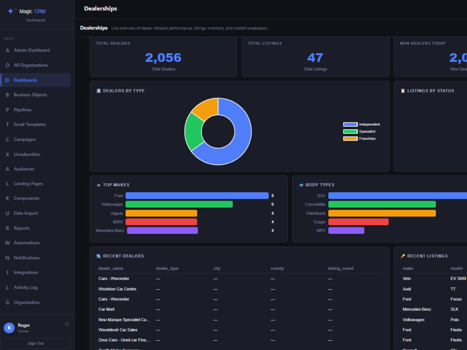467x350 pixels.
Task: Click the letter W icon for Automations
Action: [x=7, y=243]
